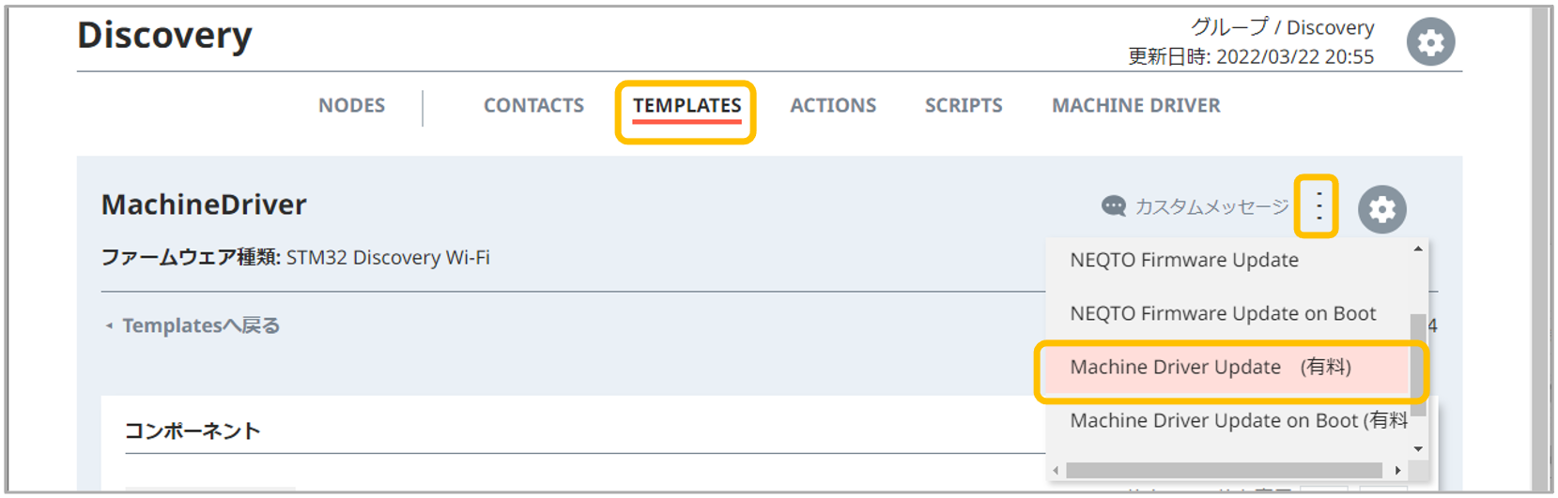The width and height of the screenshot is (1558, 498).
Task: Switch to the CONTACTS tab
Action: [533, 106]
